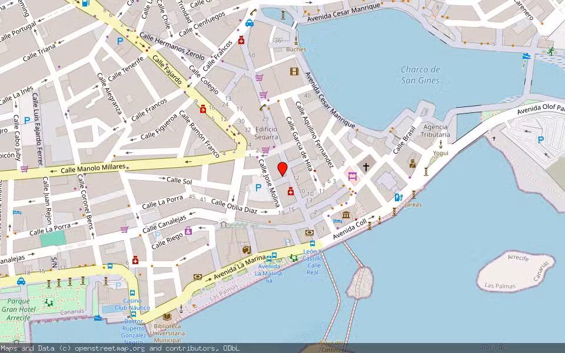Select the artist palette icon
The width and height of the screenshot is (565, 353).
(x=246, y=249)
